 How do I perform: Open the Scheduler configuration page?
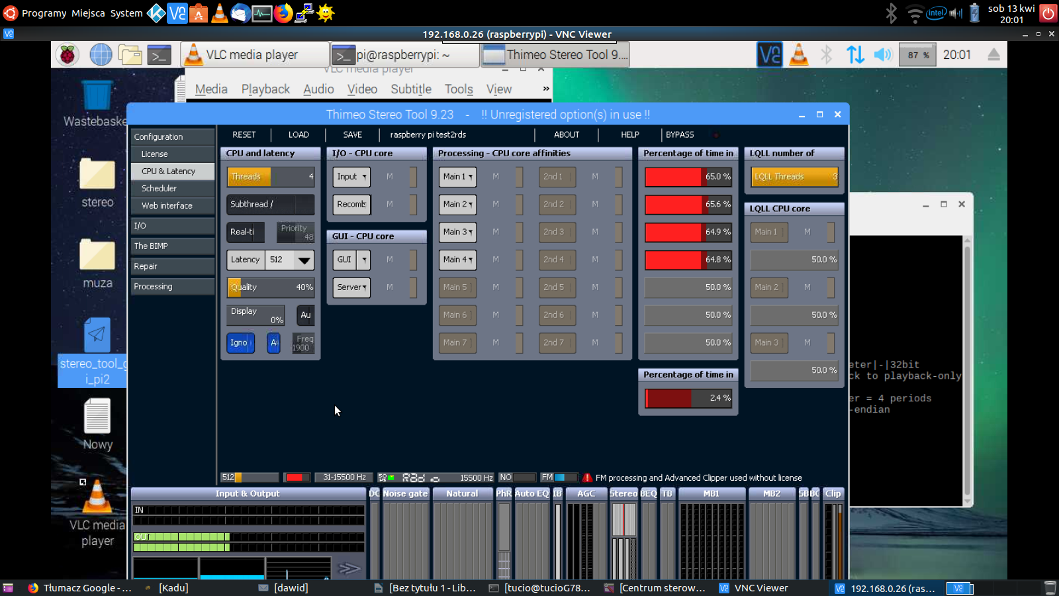click(x=172, y=188)
